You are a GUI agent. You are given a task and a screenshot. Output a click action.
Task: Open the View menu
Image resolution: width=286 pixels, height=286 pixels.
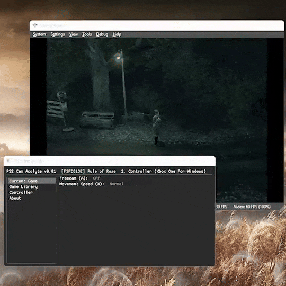click(x=73, y=34)
